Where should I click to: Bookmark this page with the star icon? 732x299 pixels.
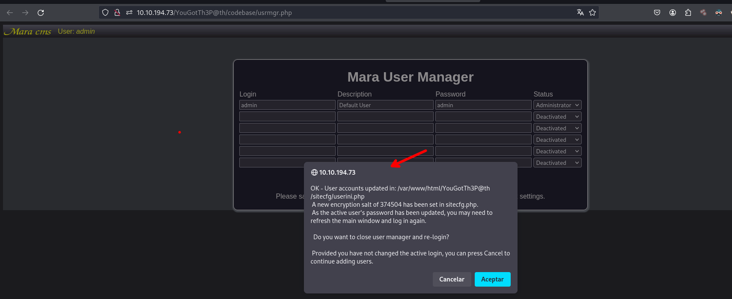(x=592, y=13)
